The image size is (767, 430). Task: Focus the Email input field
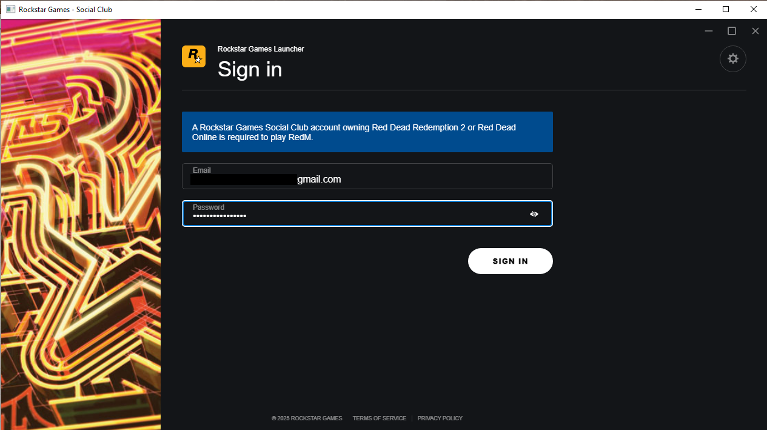[x=367, y=176]
